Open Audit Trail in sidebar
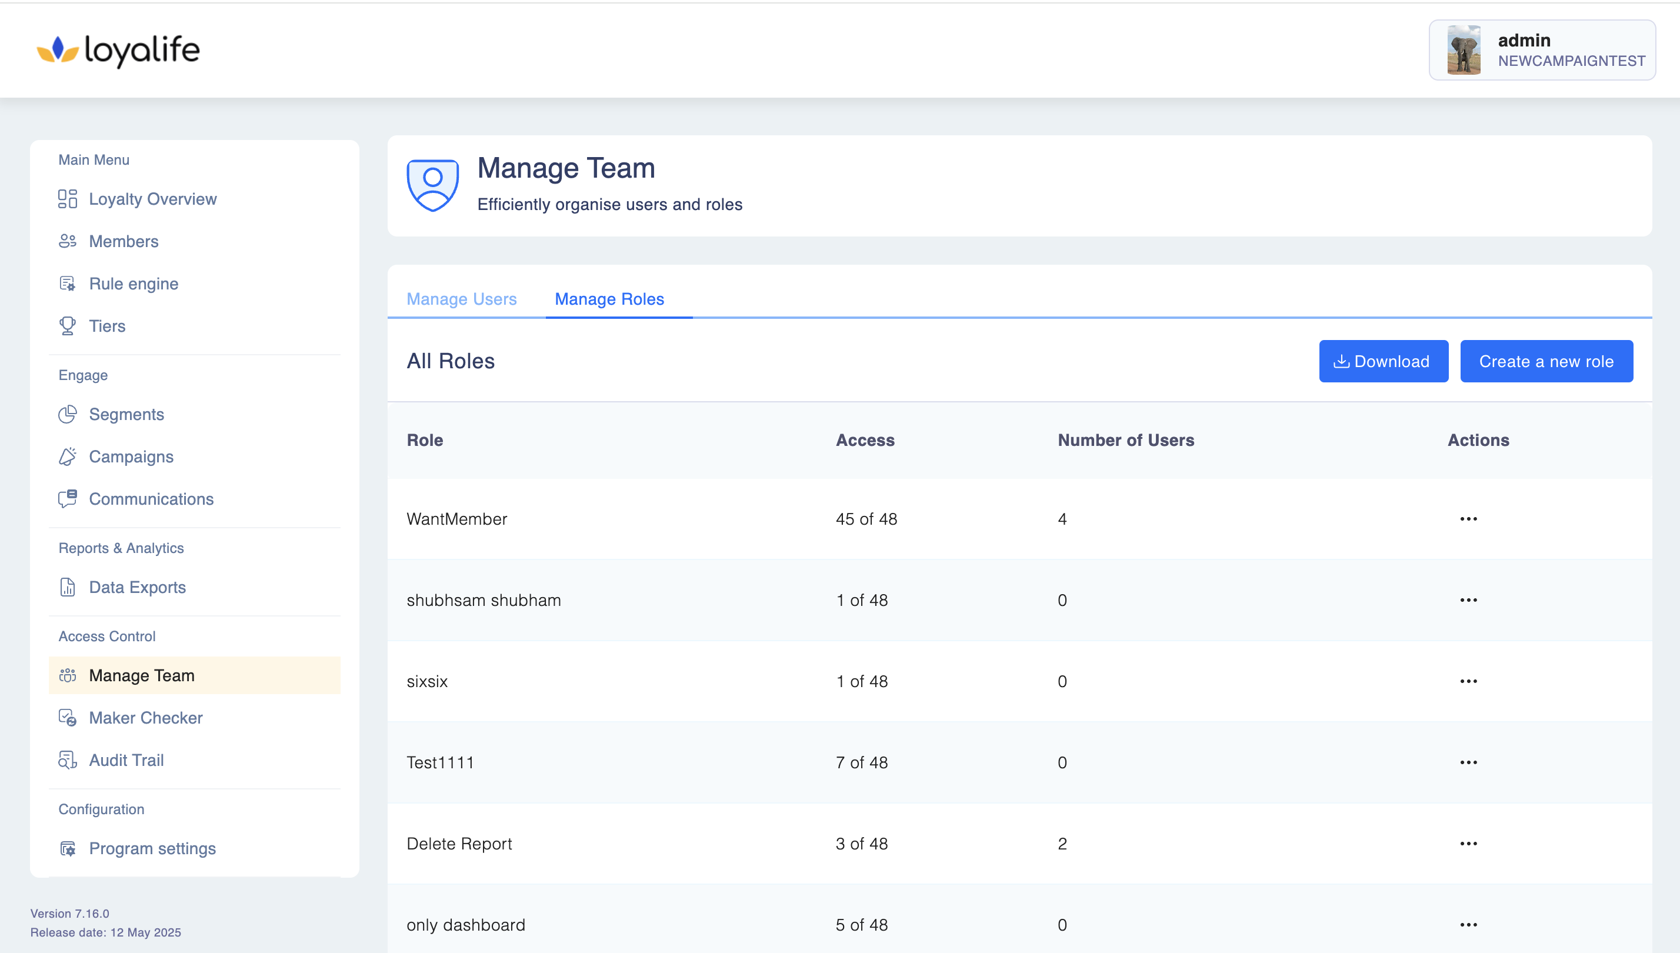 [x=126, y=760]
